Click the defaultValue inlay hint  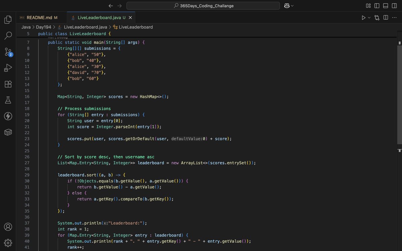(187, 139)
